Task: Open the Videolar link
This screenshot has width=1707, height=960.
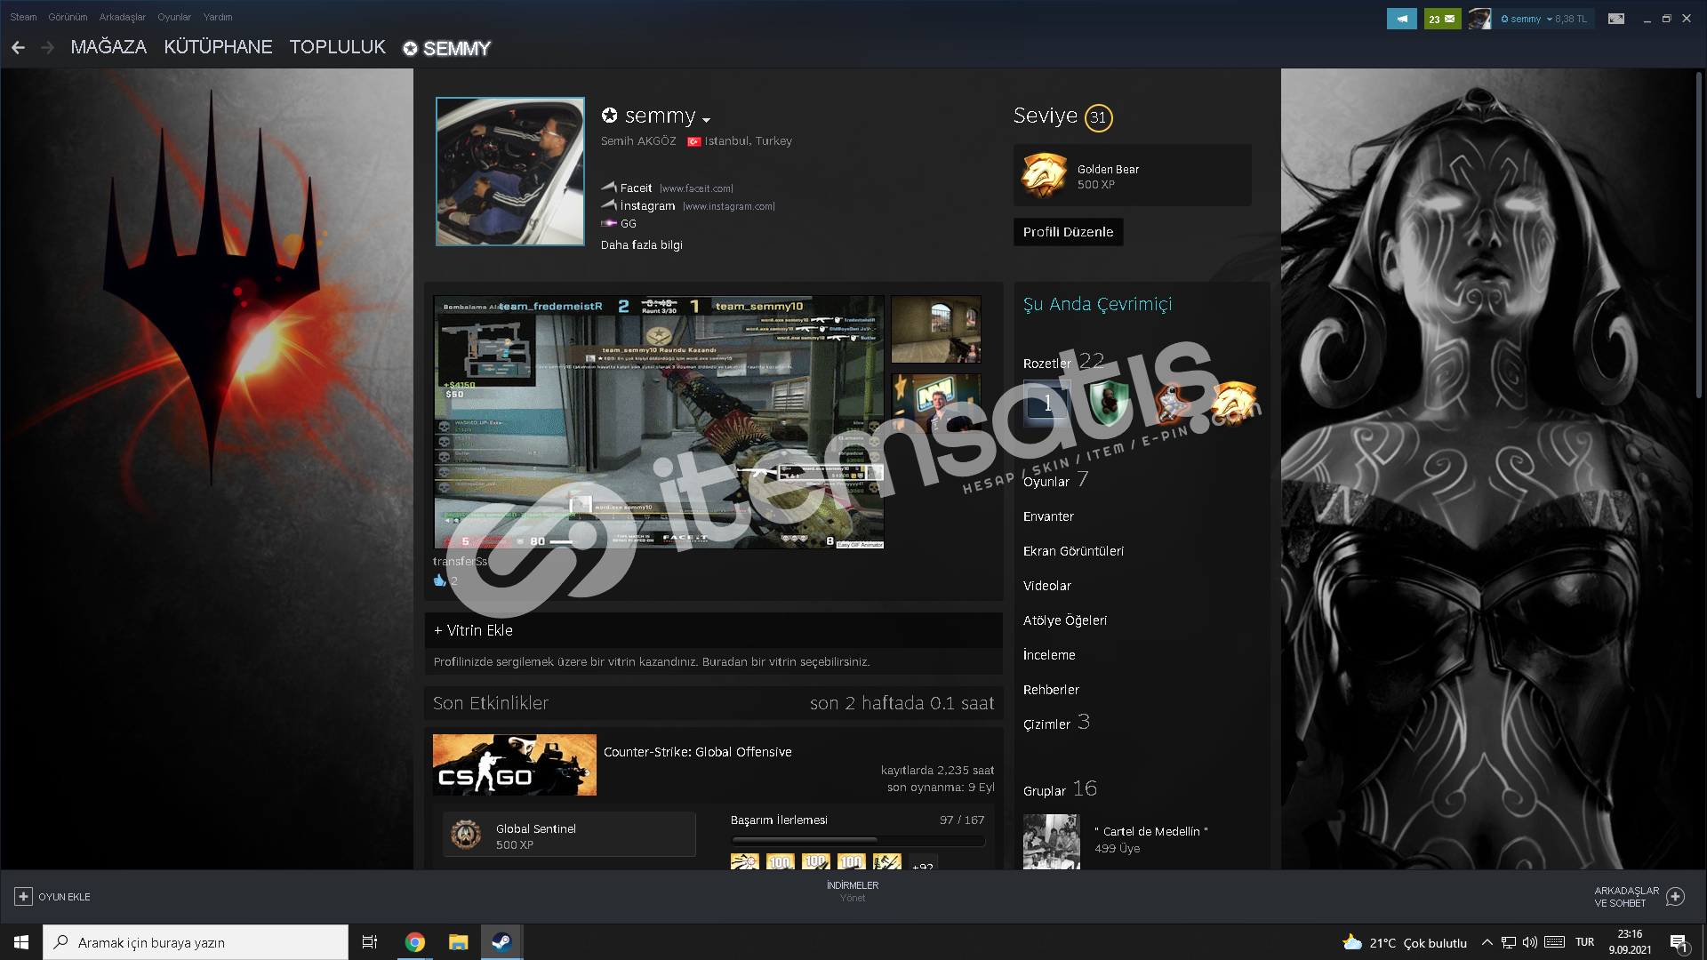Action: [1046, 586]
